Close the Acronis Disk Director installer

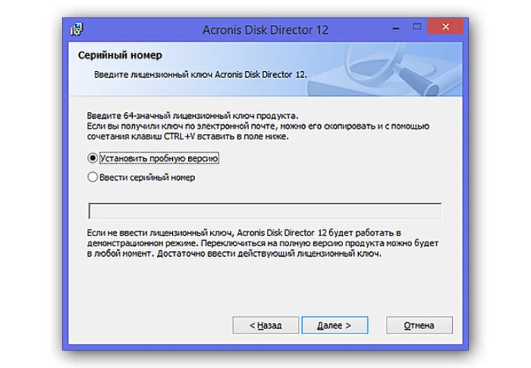point(445,26)
